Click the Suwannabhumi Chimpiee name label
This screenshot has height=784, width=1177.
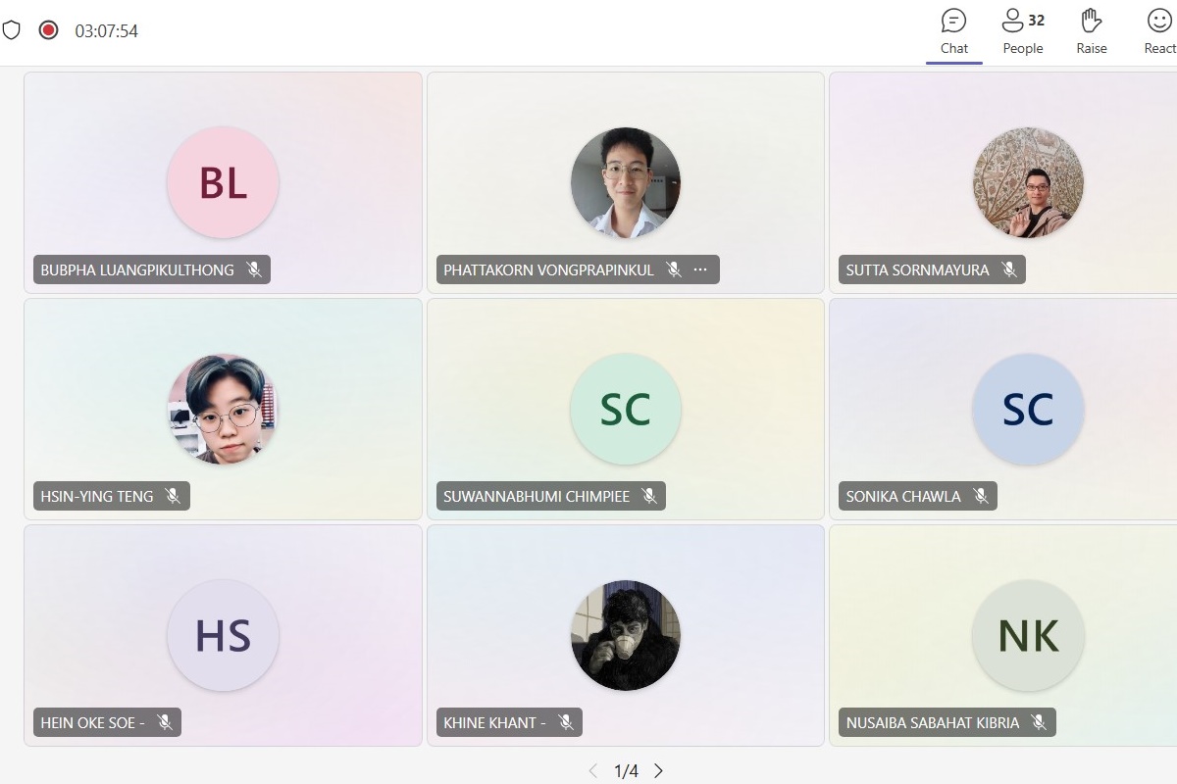(537, 496)
